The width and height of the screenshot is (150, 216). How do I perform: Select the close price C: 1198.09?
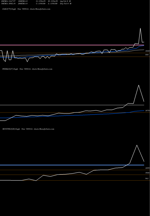(41, 4)
